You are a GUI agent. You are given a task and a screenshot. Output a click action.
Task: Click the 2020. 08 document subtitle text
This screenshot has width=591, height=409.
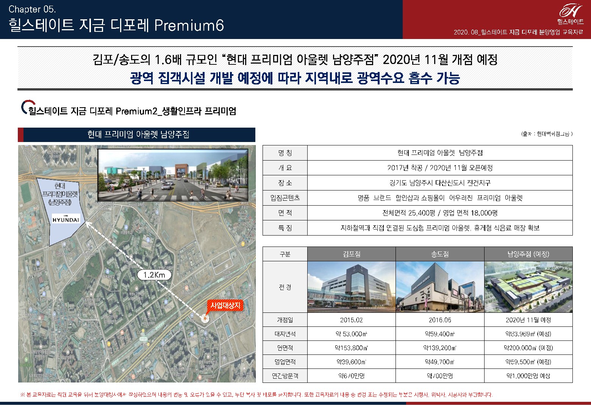click(x=518, y=32)
